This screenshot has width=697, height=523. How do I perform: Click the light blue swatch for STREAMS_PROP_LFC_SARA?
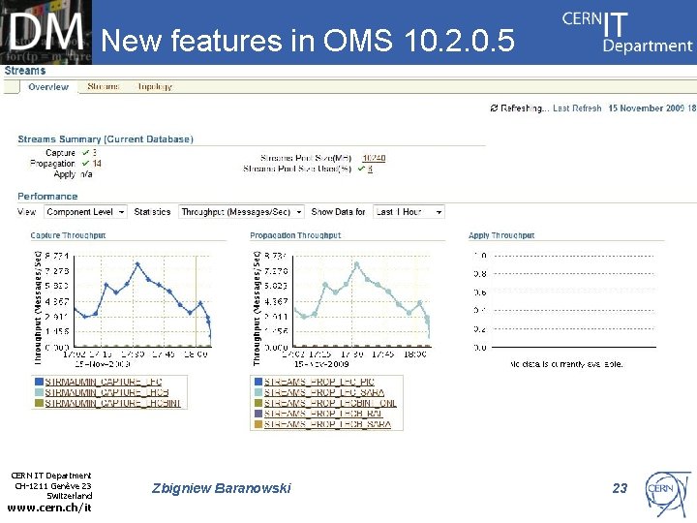258,392
